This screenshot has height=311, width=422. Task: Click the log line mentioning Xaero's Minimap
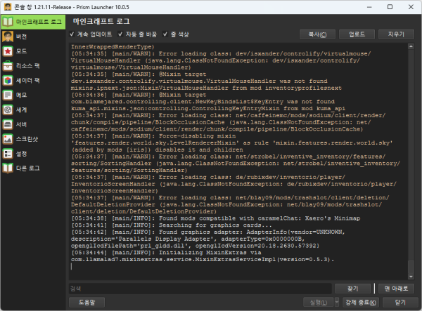[216, 218]
